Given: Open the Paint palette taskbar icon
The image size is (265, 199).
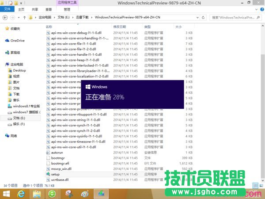Looking at the screenshot, I should click(85, 194).
